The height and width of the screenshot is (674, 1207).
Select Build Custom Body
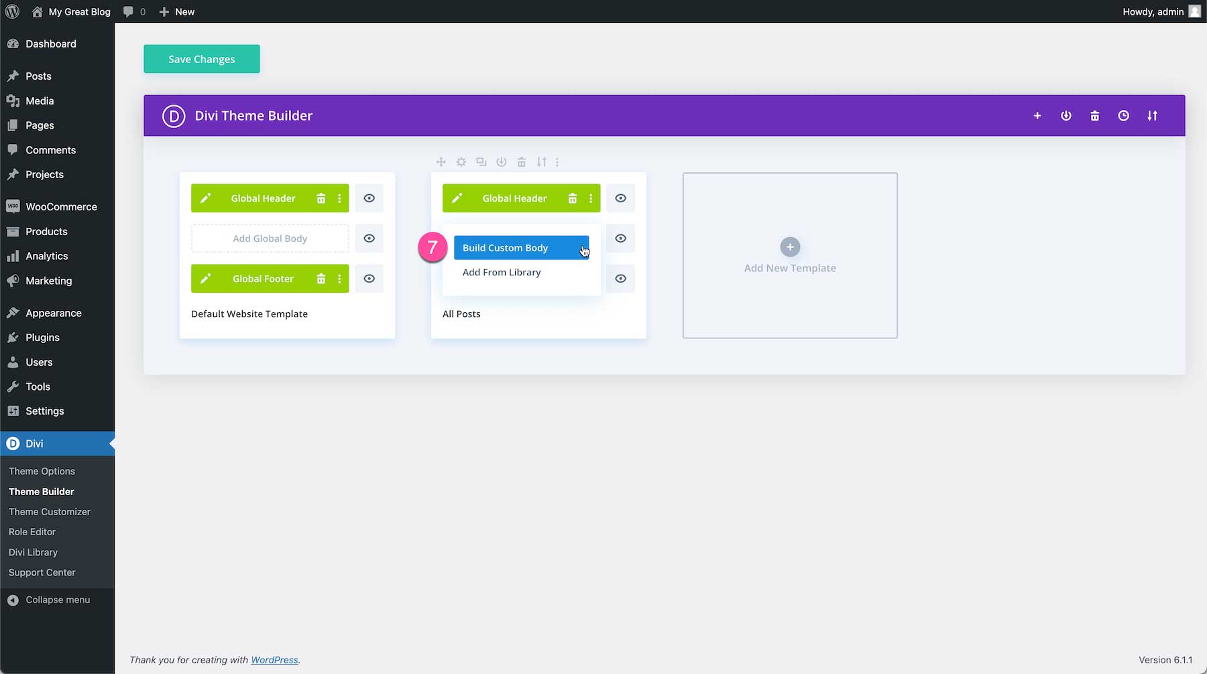pyautogui.click(x=522, y=248)
